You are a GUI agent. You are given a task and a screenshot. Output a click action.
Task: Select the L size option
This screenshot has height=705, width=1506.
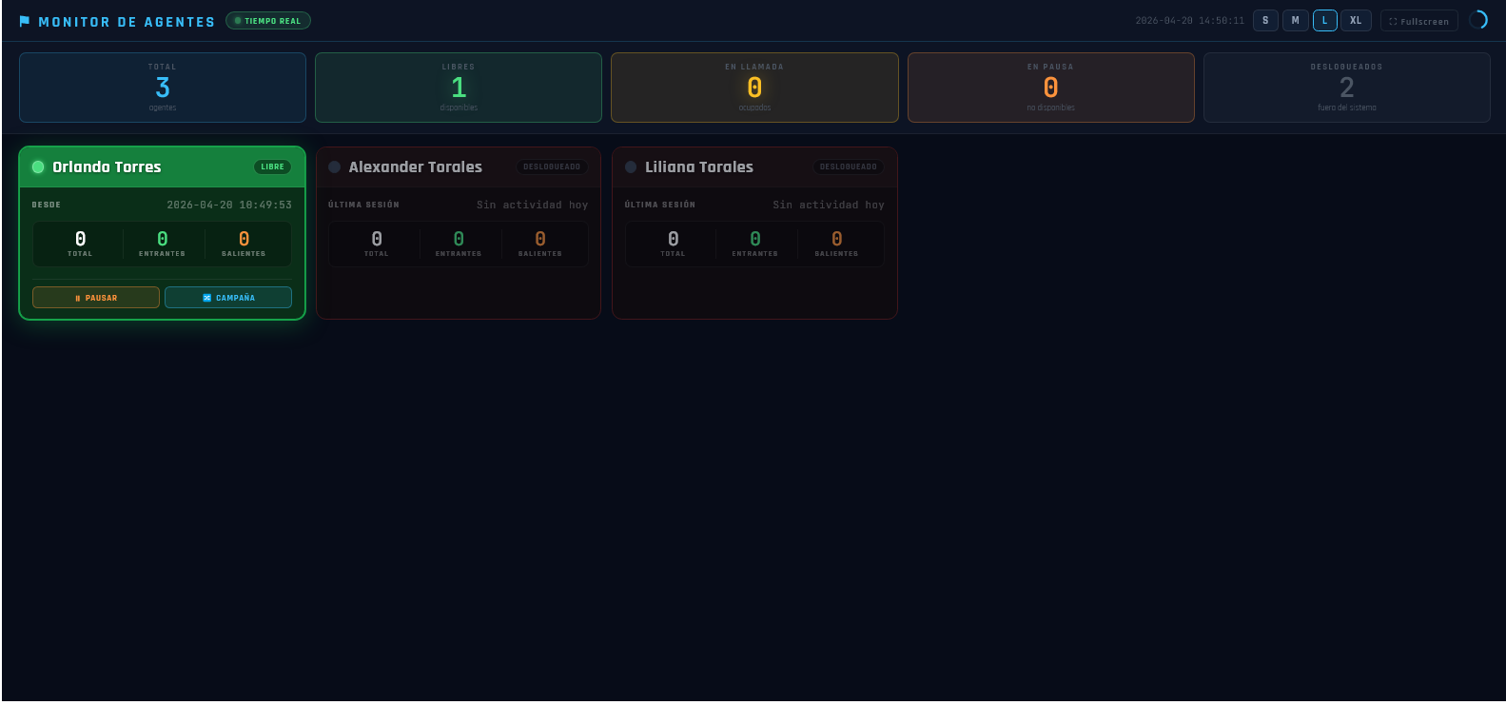1324,21
